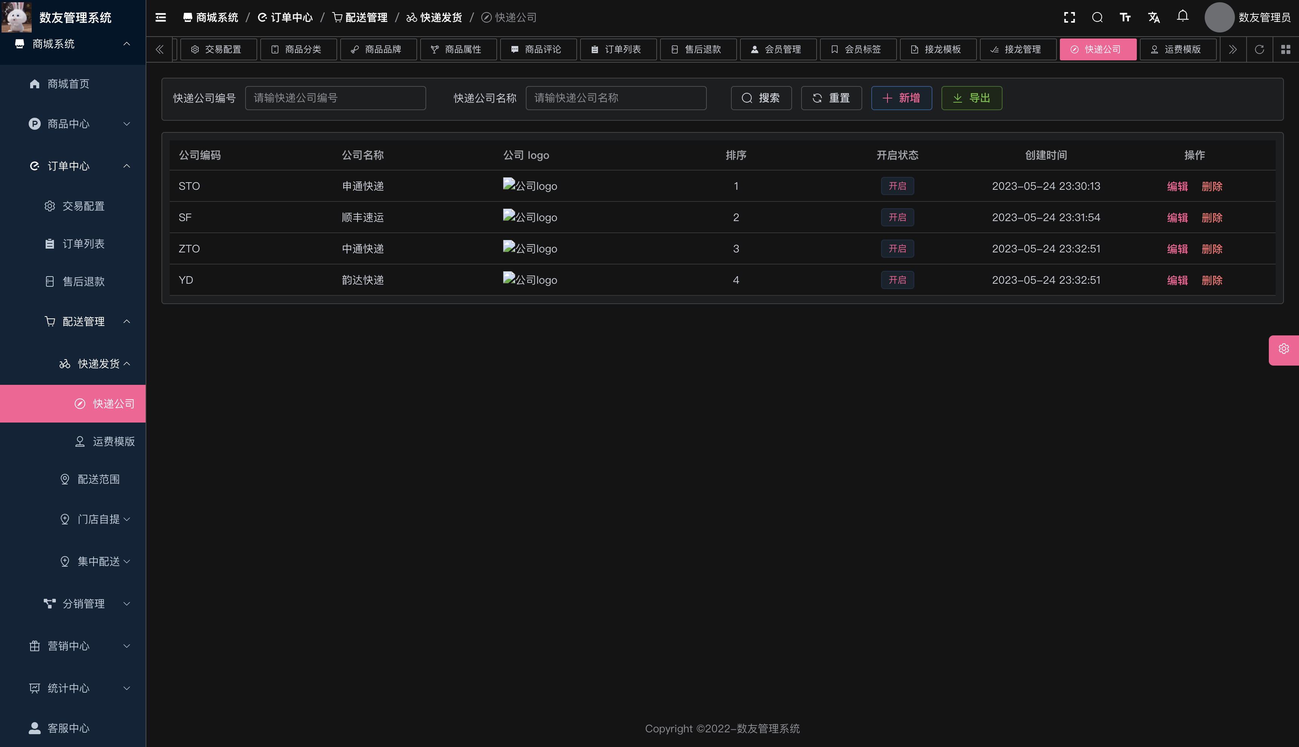Toggle the 开启 status tag for 韵达快递
The width and height of the screenshot is (1299, 747).
pyautogui.click(x=897, y=280)
